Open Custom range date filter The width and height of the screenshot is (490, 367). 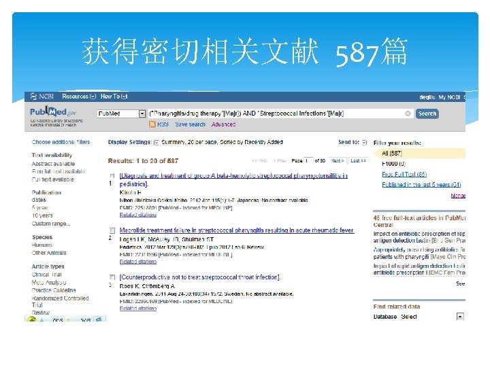pyautogui.click(x=51, y=224)
